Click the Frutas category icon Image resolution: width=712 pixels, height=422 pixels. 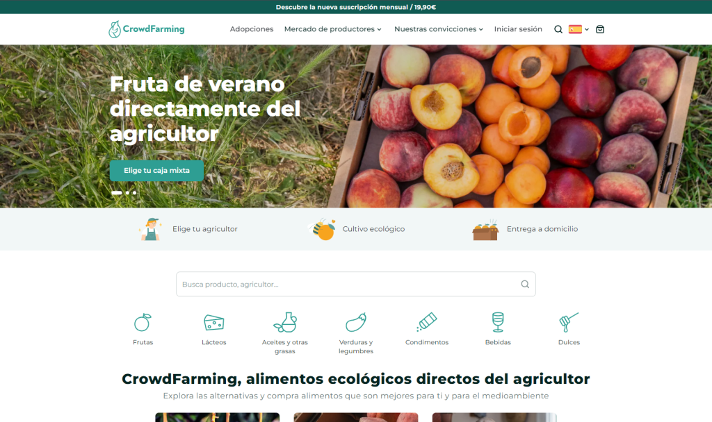click(143, 323)
